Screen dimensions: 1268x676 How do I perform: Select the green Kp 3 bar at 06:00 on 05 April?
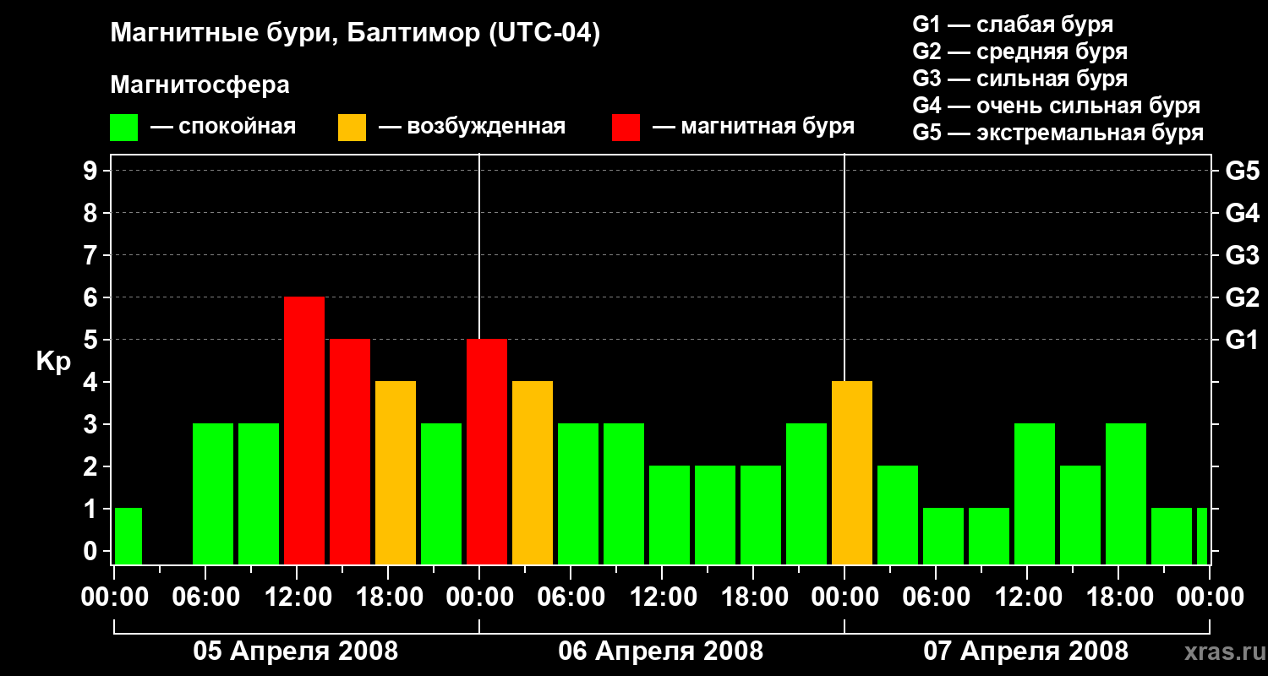[x=213, y=494]
